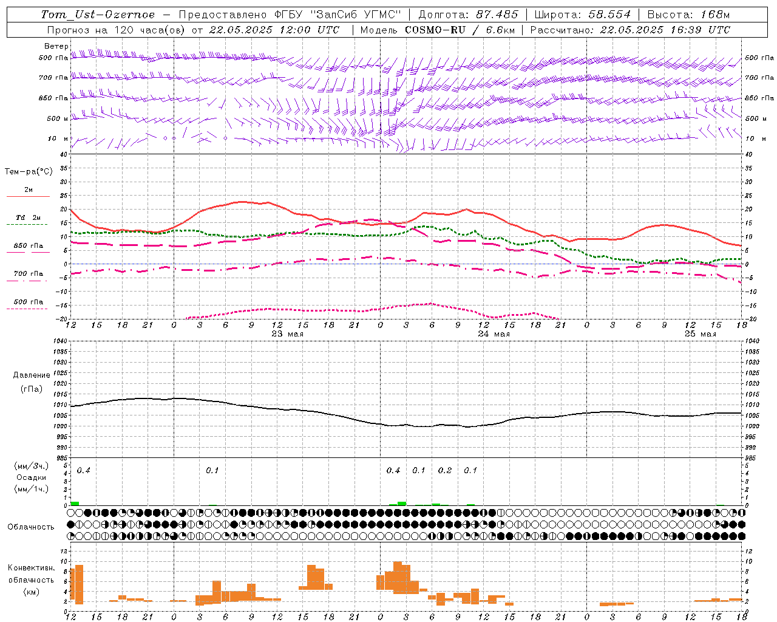Click the Td 2м dew point legend entry
777x622 pixels.
29,217
